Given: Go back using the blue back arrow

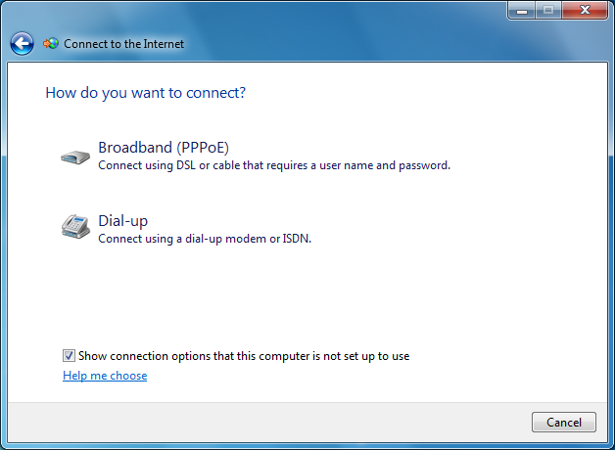Looking at the screenshot, I should [x=23, y=43].
